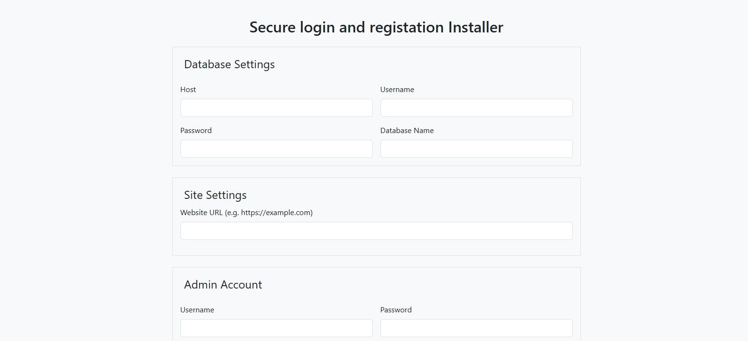Click the Username label under Admin Account

[197, 310]
